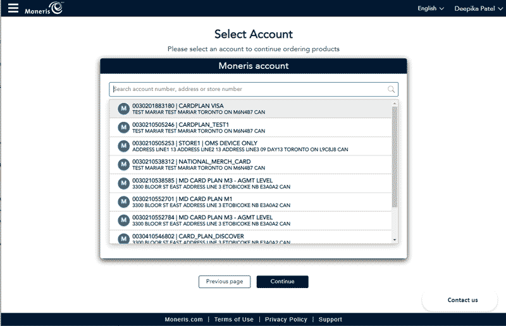Viewport: 506px width, 326px height.
Task: Select account 0030210505253 STORE1 OMS DEVICE ONLY
Action: pos(250,146)
